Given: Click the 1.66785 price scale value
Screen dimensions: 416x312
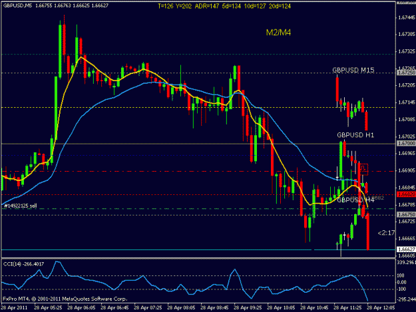Looking at the screenshot, I should click(407, 205).
